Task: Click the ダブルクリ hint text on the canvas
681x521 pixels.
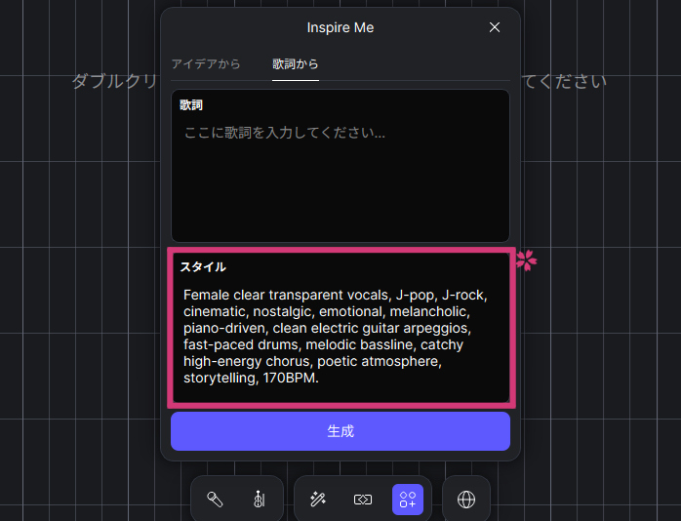Action: 114,81
